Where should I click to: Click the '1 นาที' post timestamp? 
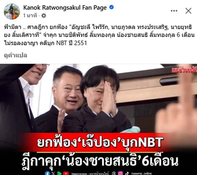[x=30, y=16]
